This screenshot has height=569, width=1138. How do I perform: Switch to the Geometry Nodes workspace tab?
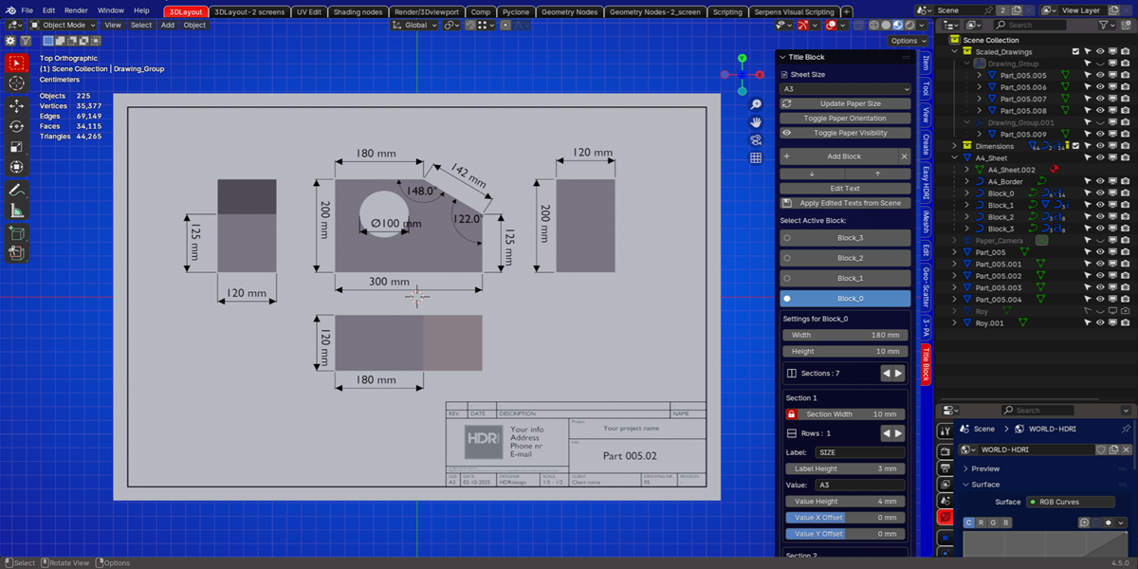[569, 12]
